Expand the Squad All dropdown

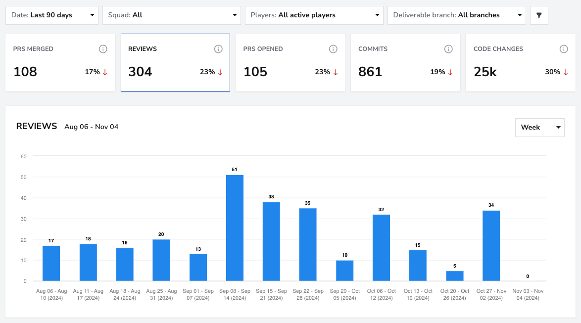click(172, 15)
